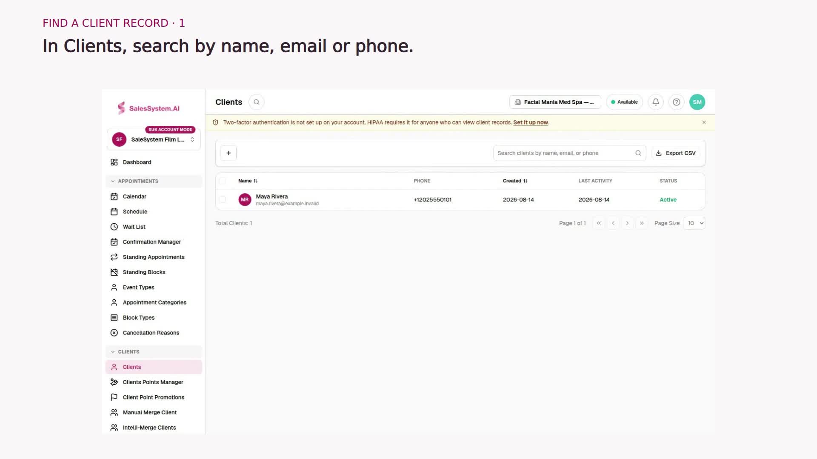Viewport: 817px width, 459px height.
Task: Click the Active status of Maya Rivera
Action: [668, 200]
